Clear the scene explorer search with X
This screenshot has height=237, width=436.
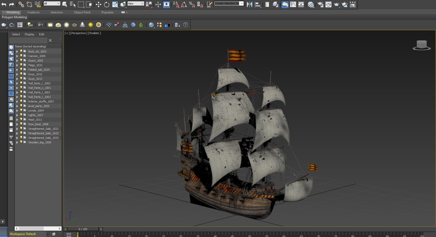50,40
